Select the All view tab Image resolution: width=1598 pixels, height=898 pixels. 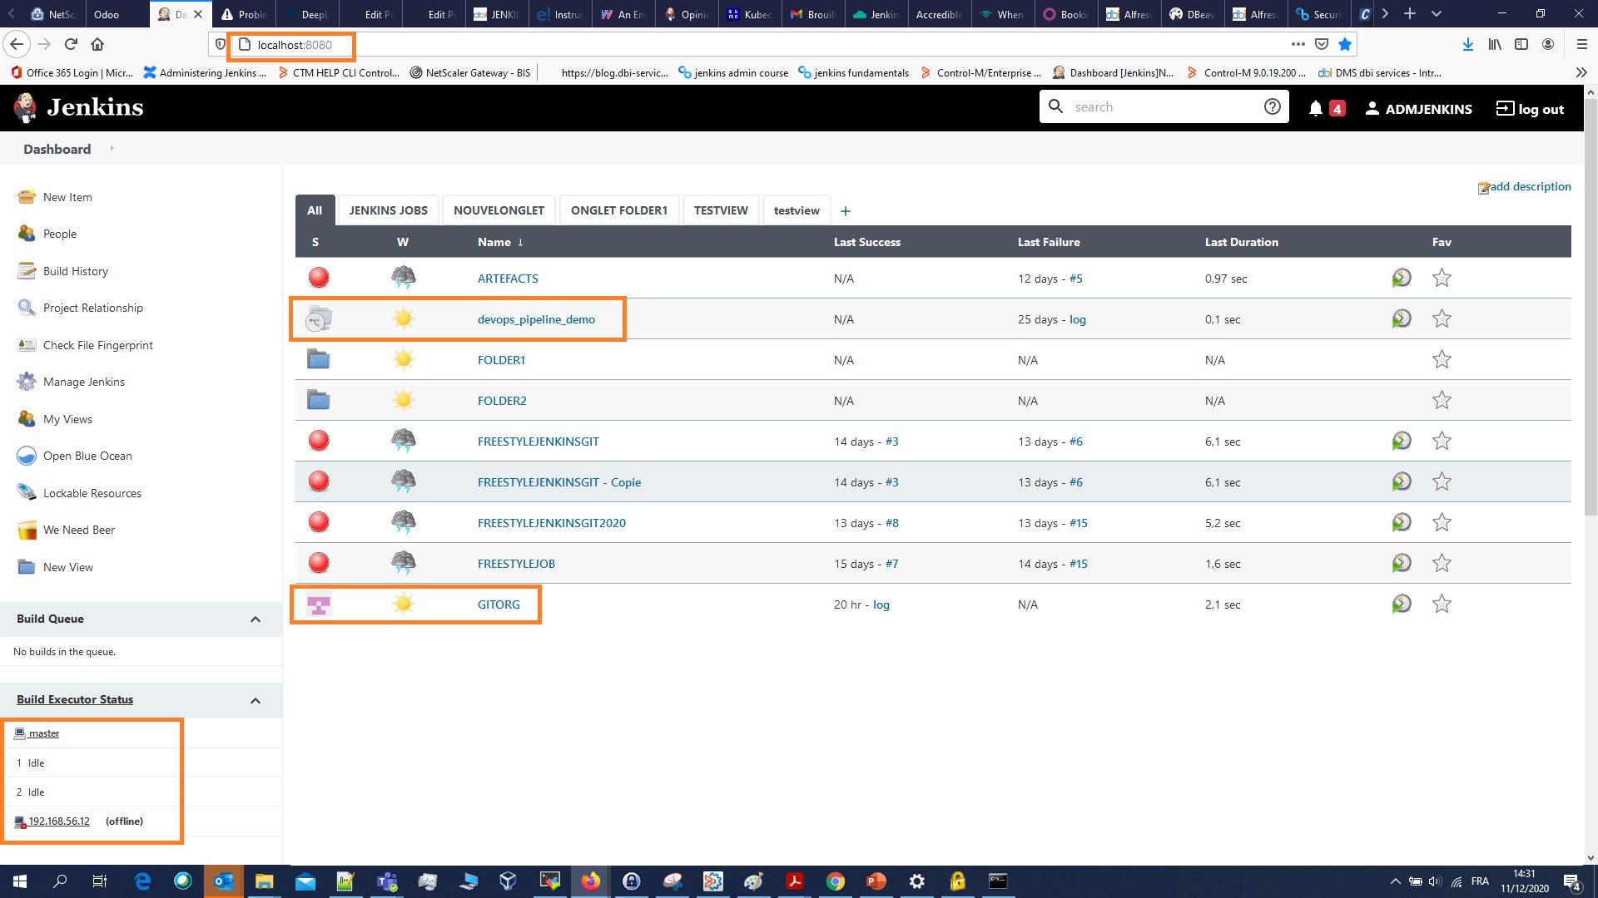315,210
